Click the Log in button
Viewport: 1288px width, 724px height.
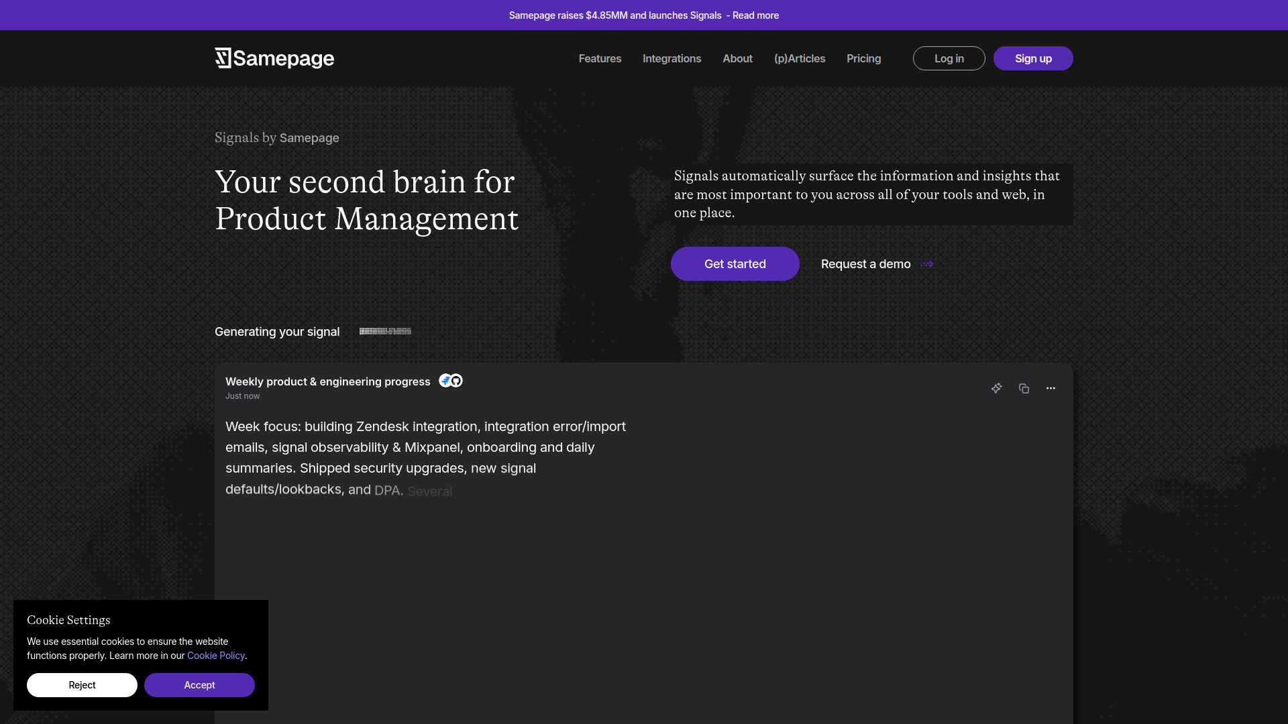click(x=949, y=58)
